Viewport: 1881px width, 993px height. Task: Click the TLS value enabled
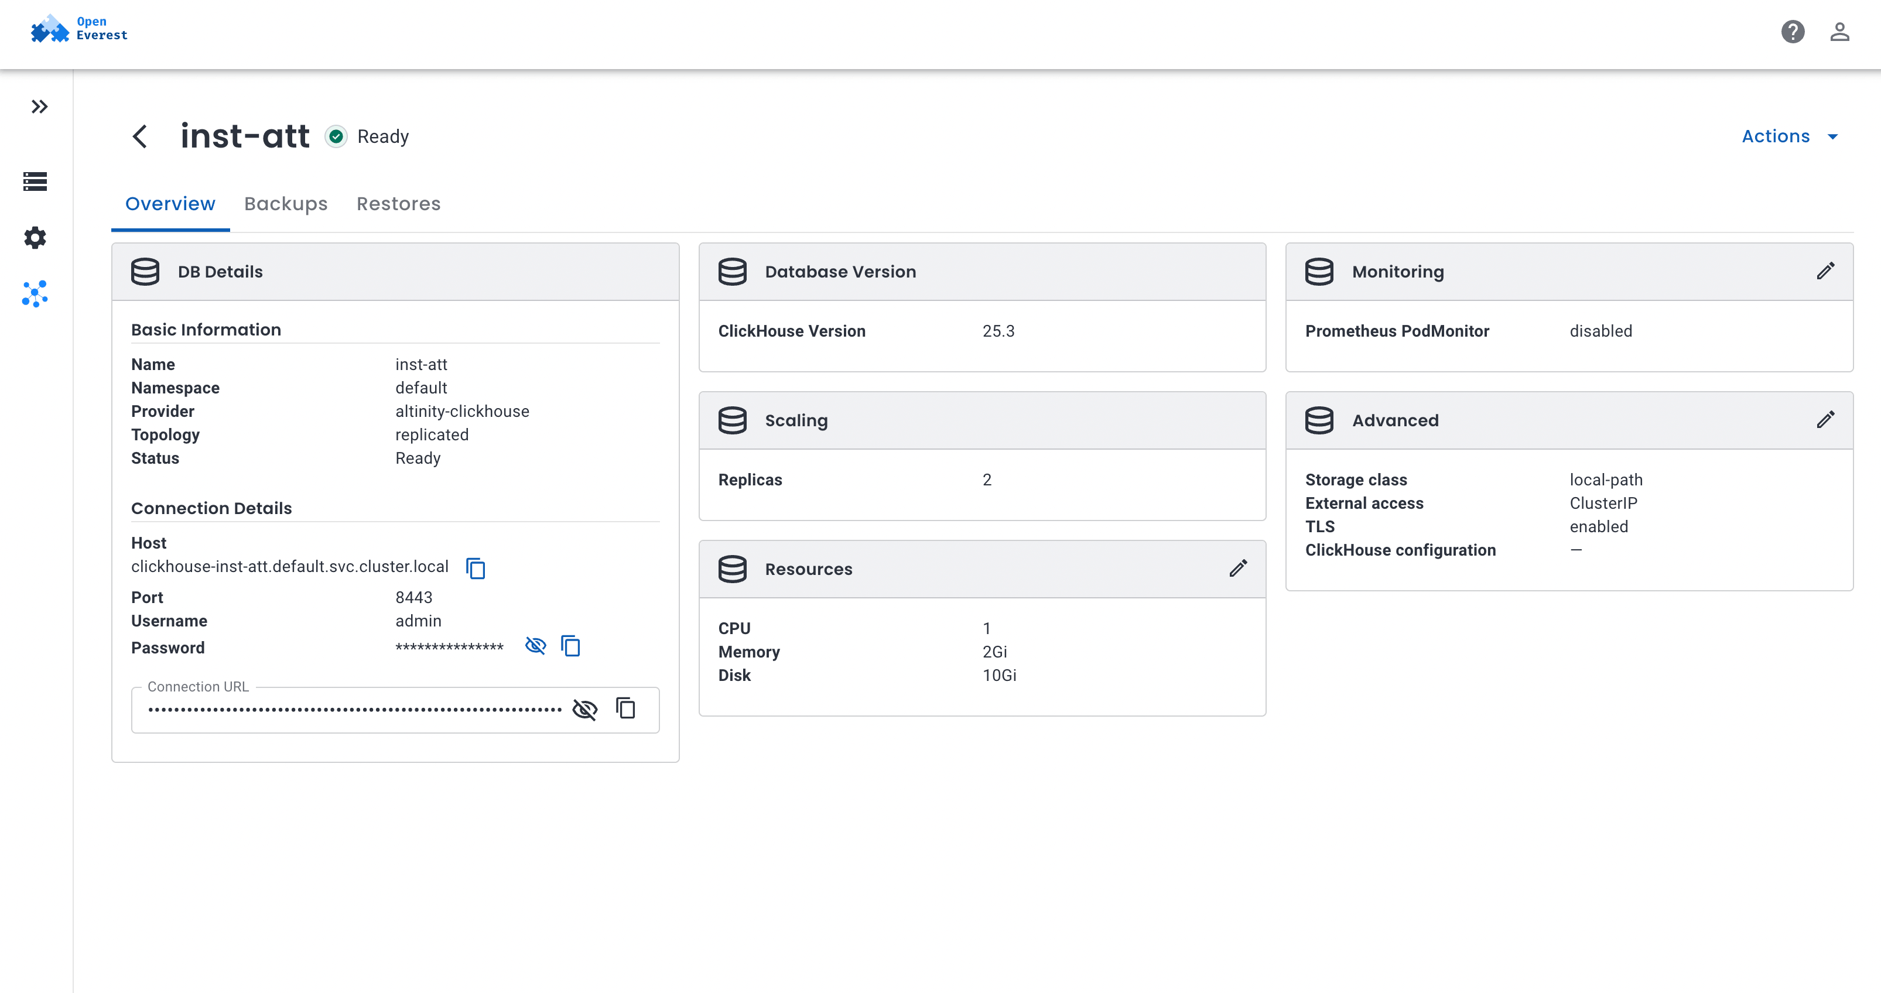(1598, 526)
